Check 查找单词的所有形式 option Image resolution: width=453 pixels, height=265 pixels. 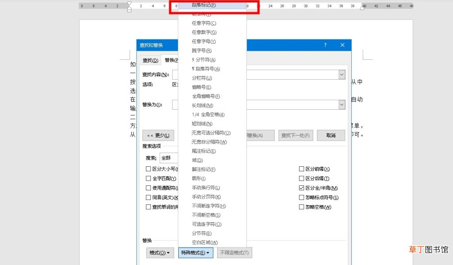[149, 207]
